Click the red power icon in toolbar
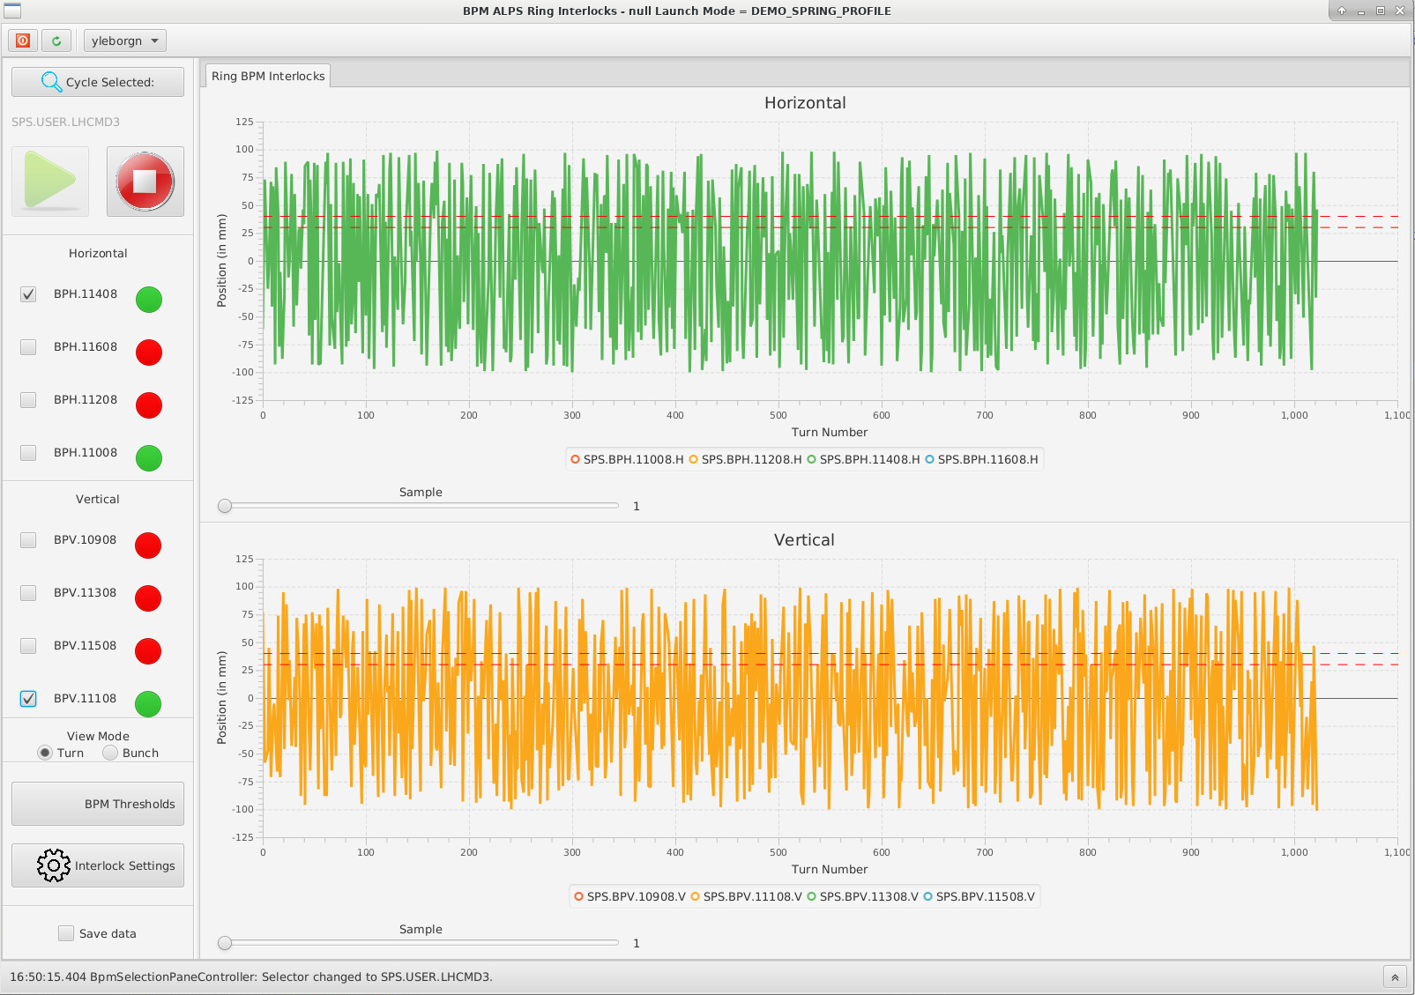Screen dimensions: 1415x995 [23, 41]
